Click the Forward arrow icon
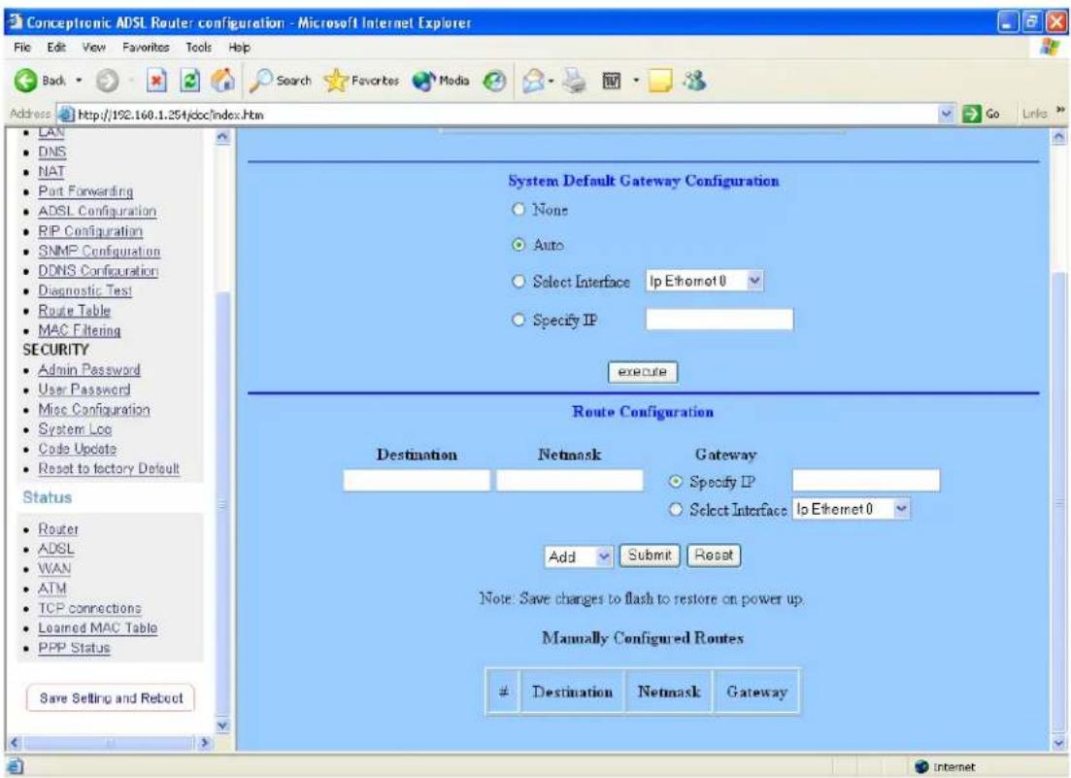The width and height of the screenshot is (1071, 778). tap(107, 82)
